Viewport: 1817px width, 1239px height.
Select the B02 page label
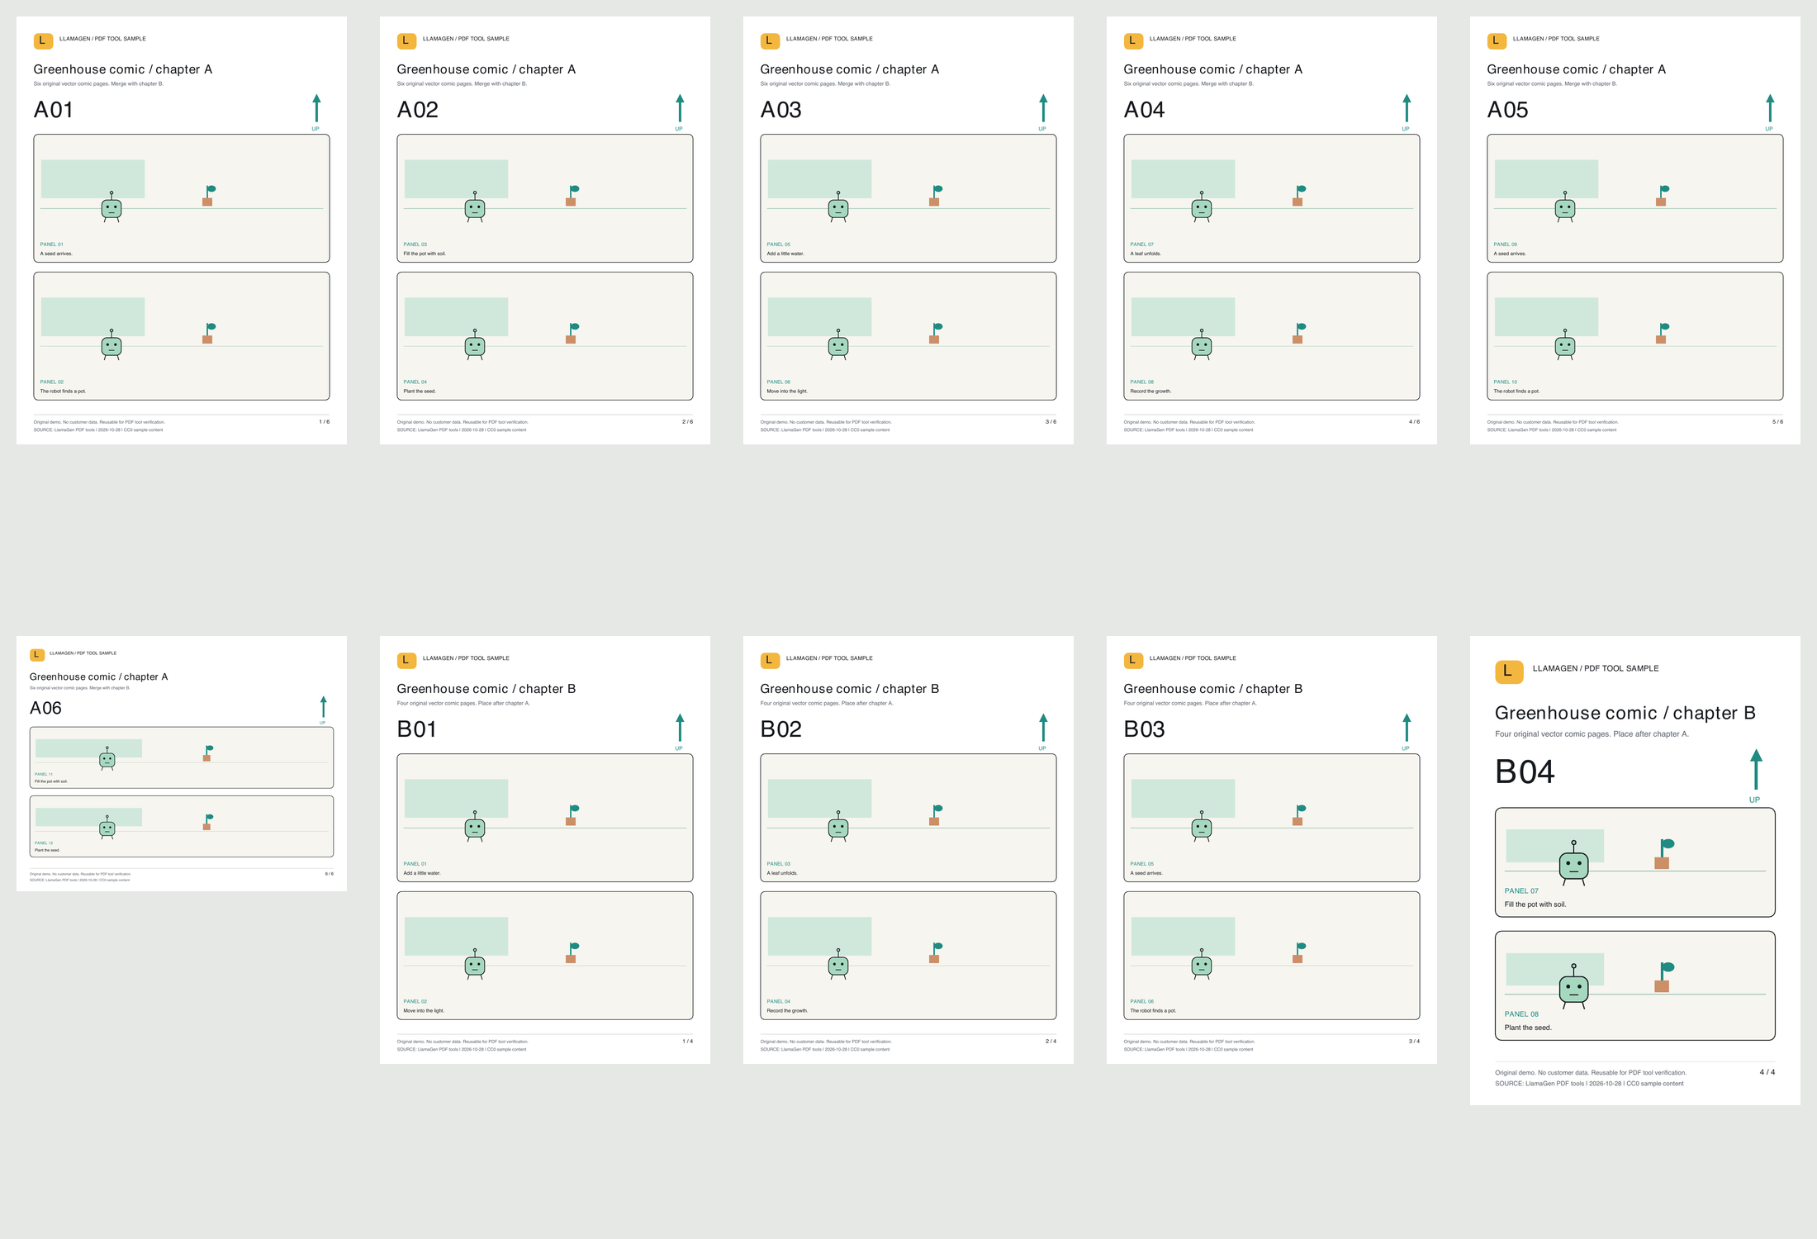781,729
